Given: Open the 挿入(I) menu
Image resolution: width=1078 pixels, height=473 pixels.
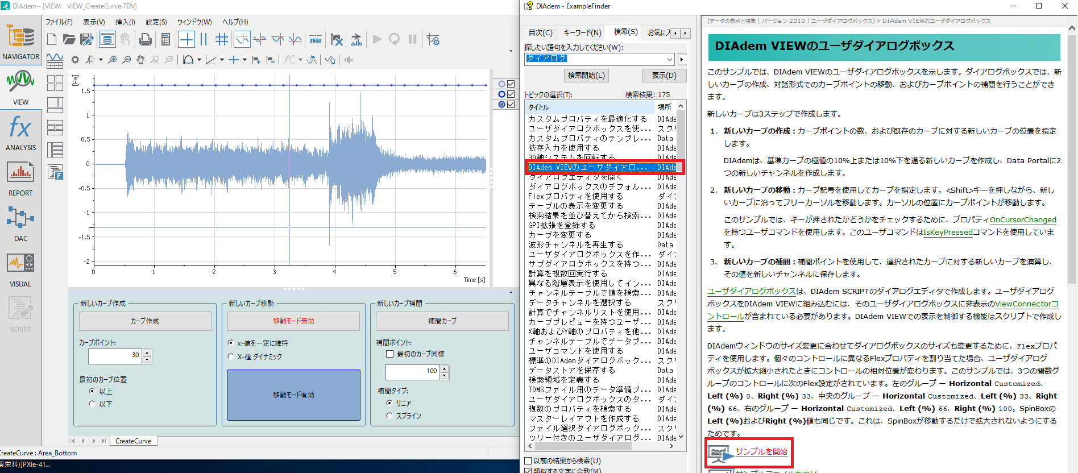Looking at the screenshot, I should pos(125,22).
